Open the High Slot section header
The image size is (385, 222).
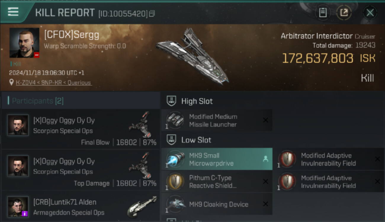coord(197,101)
